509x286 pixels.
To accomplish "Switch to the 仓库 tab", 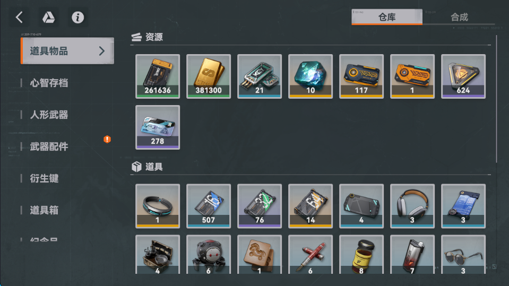I will (387, 17).
